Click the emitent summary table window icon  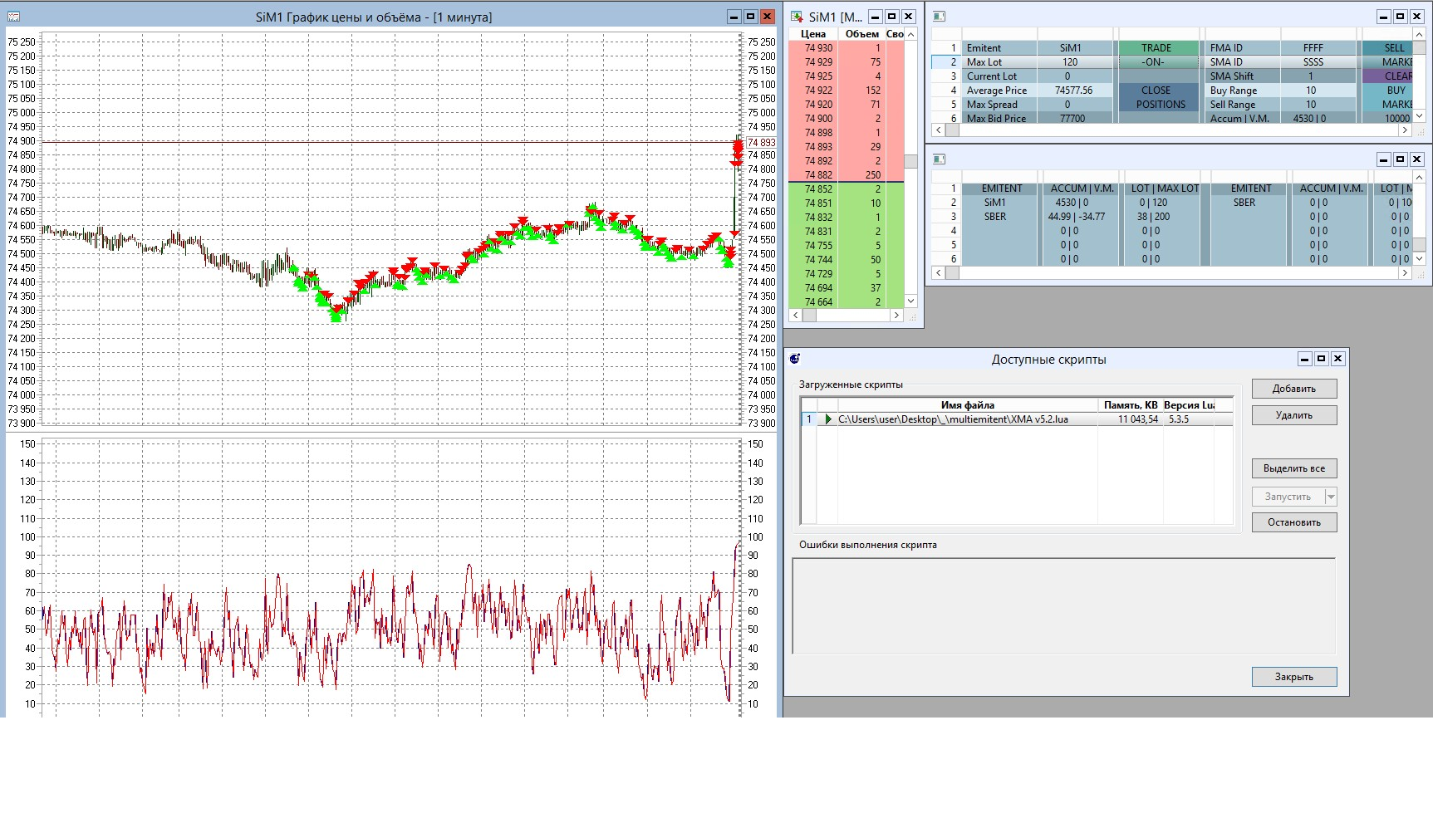(x=940, y=159)
